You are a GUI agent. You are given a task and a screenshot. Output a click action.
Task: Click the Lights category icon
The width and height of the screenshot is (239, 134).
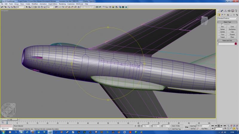pyautogui.click(x=225, y=15)
